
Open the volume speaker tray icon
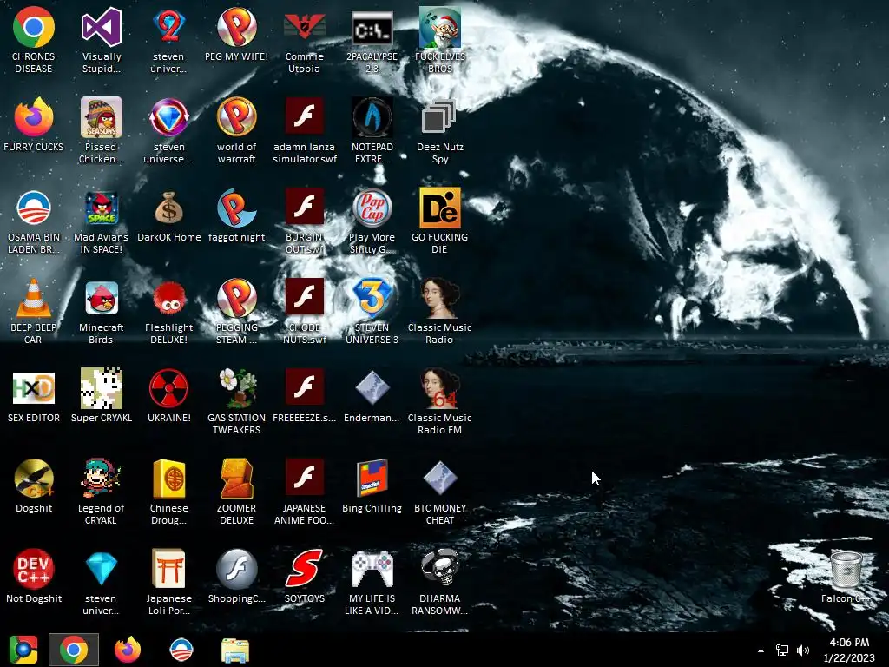coord(803,650)
